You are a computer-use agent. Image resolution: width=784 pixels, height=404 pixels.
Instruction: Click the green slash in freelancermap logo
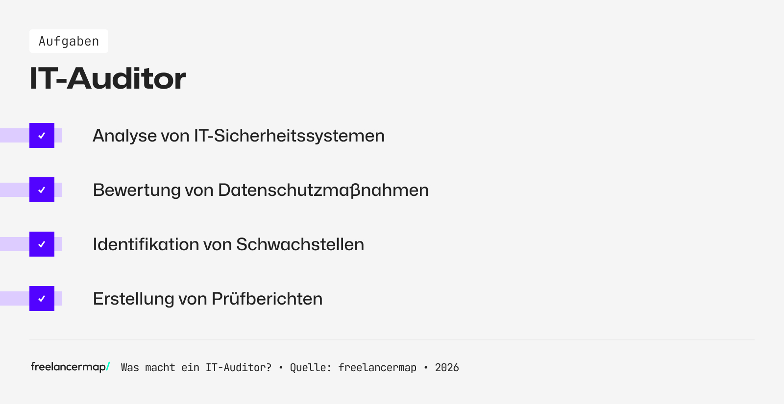click(x=108, y=366)
